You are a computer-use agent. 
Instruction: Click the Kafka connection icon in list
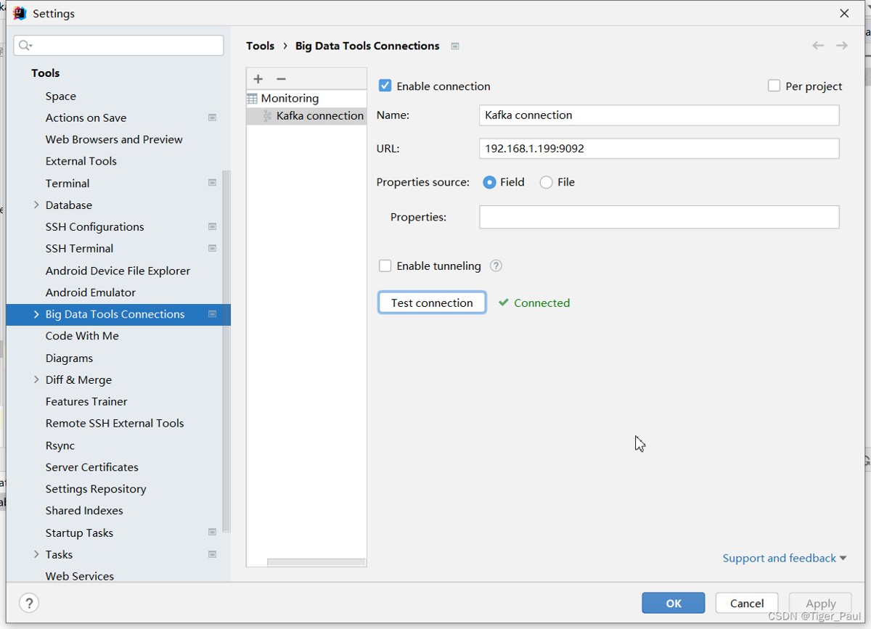coord(267,116)
